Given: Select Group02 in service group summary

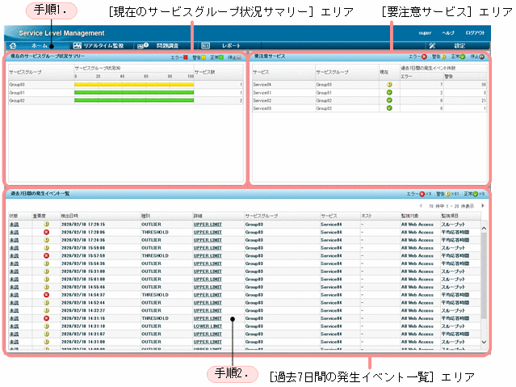Looking at the screenshot, I should click(17, 100).
